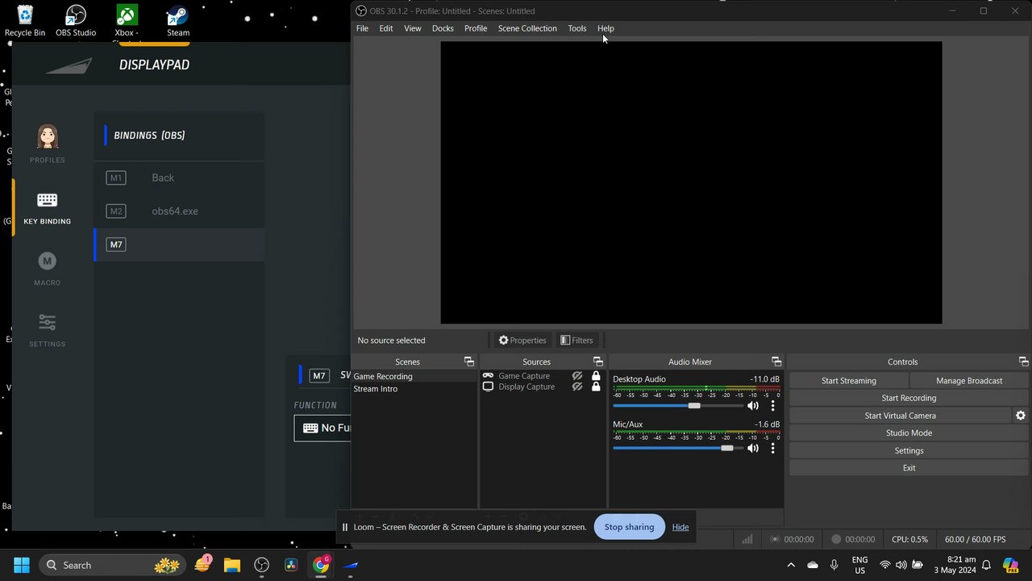Toggle visibility of Display Capture source
This screenshot has height=581, width=1032.
[x=577, y=387]
